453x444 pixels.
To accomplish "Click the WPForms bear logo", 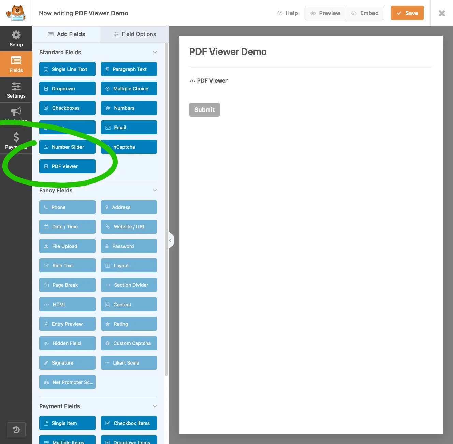I will point(16,13).
